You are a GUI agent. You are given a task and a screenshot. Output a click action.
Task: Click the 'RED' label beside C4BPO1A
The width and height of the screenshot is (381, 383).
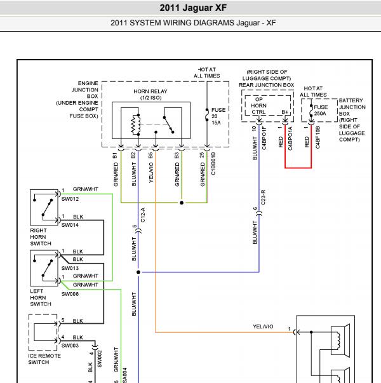(281, 142)
